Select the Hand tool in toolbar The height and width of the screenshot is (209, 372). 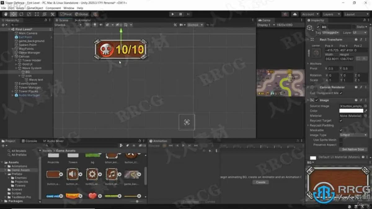6,14
